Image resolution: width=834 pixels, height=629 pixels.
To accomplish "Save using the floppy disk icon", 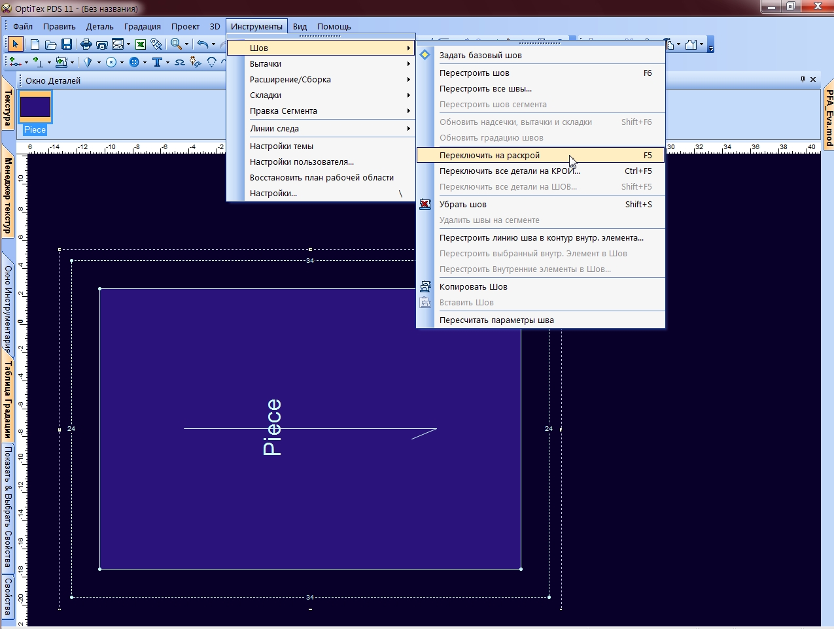I will tap(66, 44).
